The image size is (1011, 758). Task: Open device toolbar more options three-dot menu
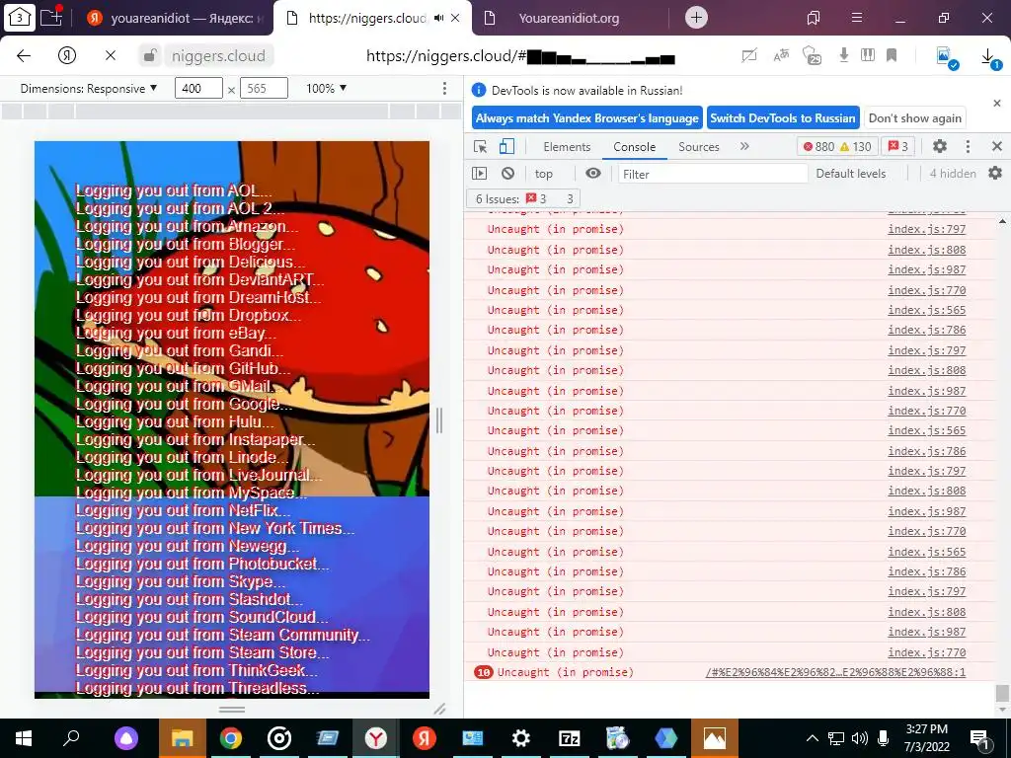pyautogui.click(x=444, y=88)
